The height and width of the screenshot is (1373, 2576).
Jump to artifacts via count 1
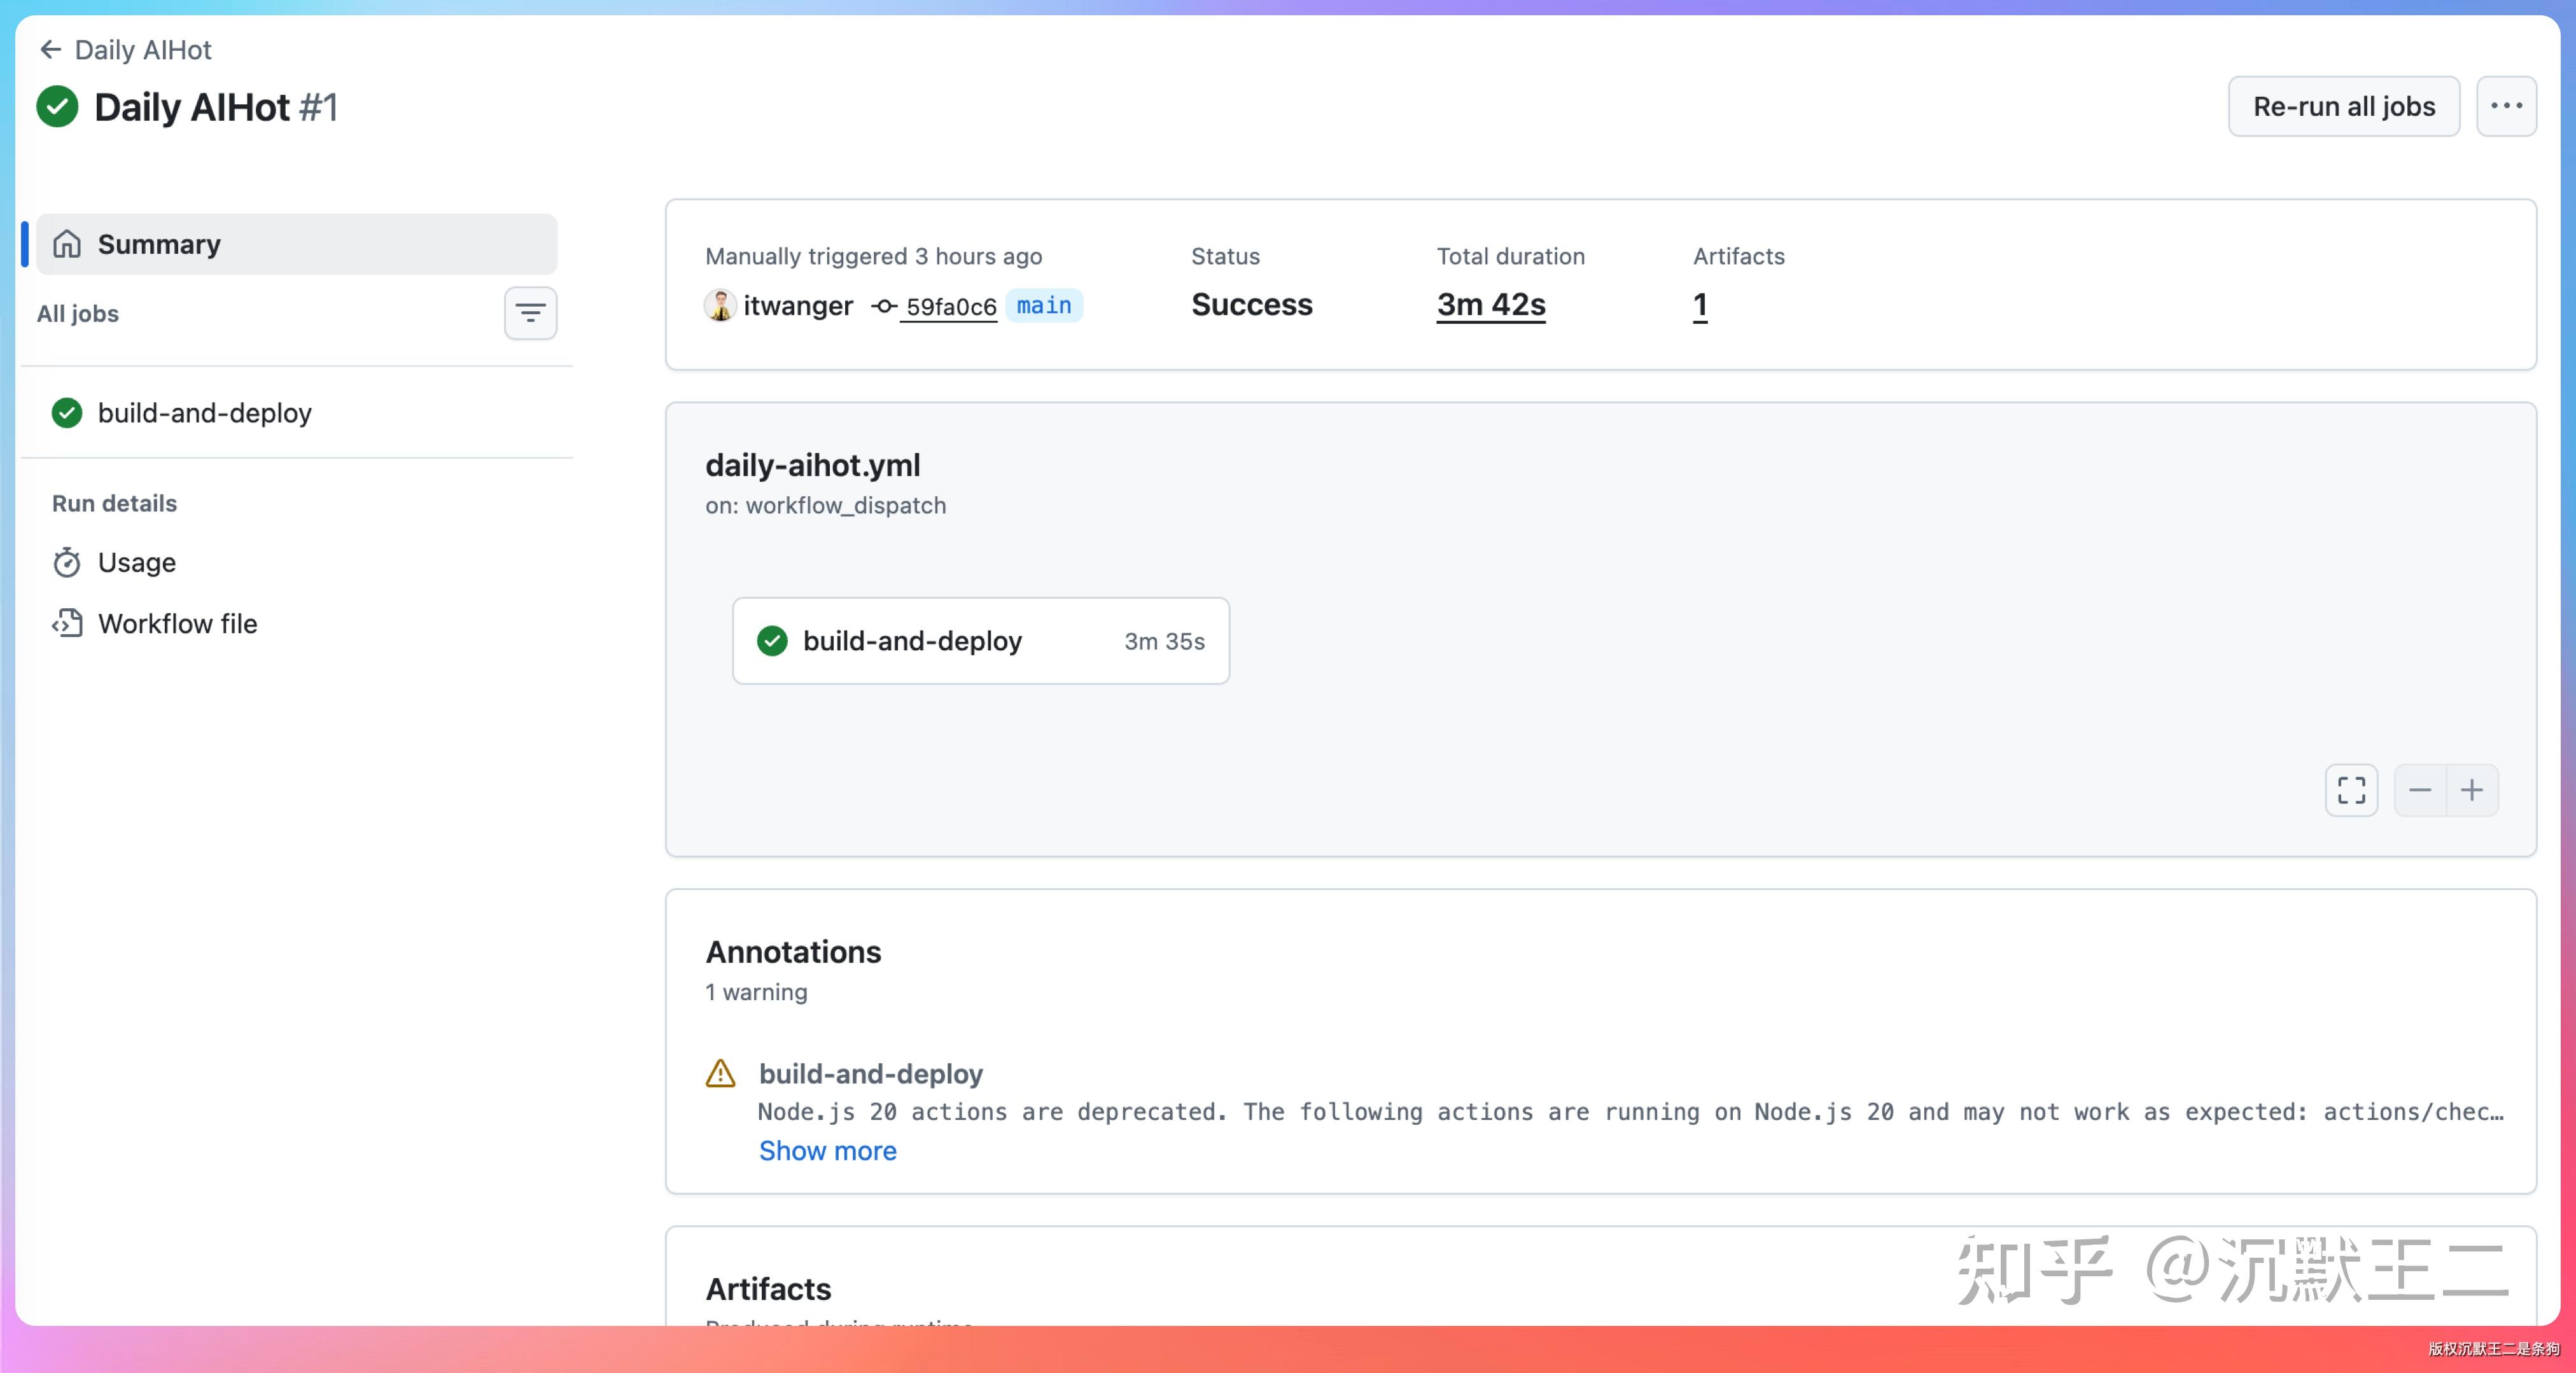(1700, 304)
